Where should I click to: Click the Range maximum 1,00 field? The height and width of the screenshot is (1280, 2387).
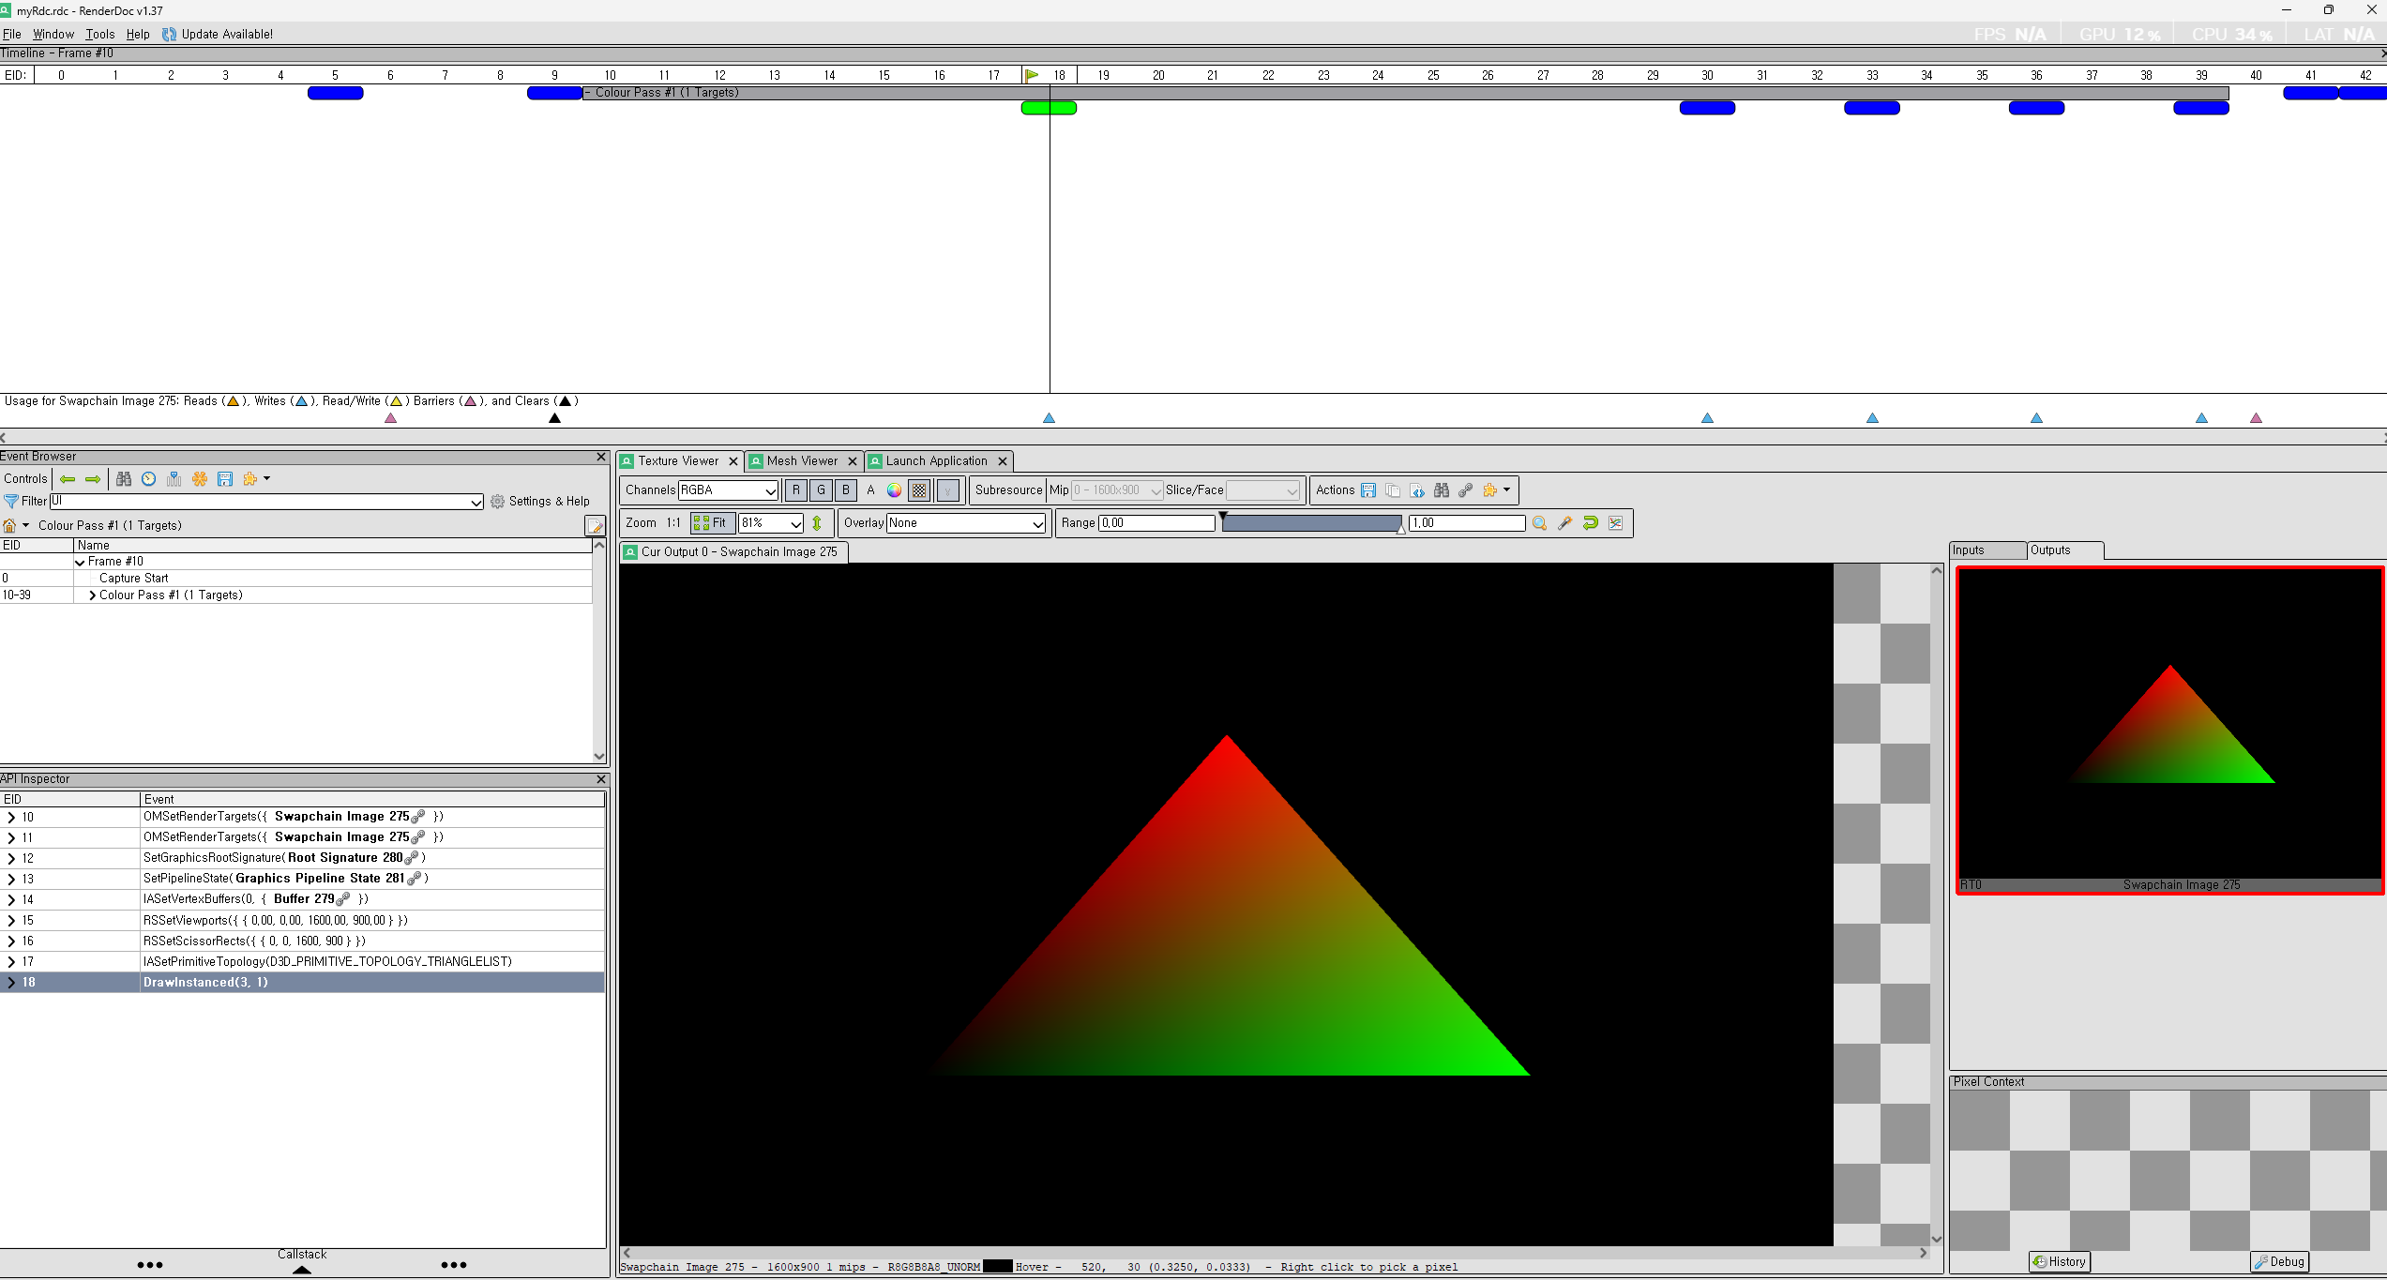pyautogui.click(x=1467, y=523)
